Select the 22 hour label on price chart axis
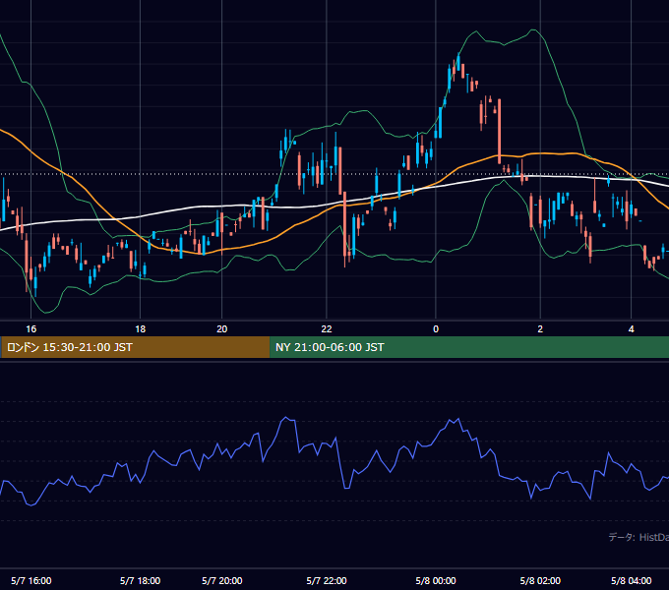Viewport: 669px width, 590px height. click(x=327, y=329)
